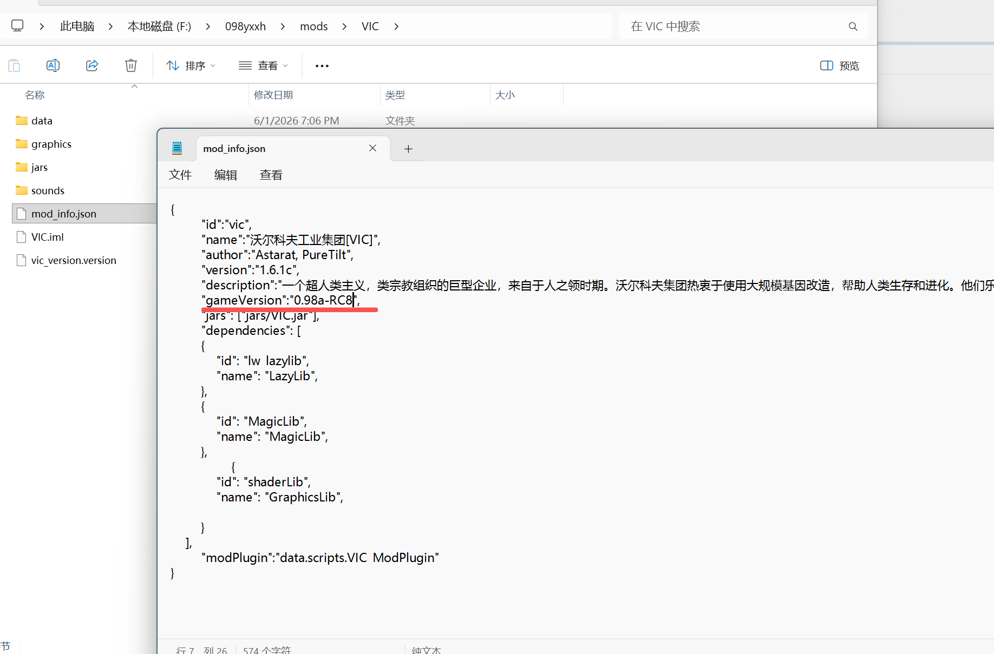Image resolution: width=994 pixels, height=654 pixels.
Task: Open the 文件 menu in Notepad
Action: [x=180, y=175]
